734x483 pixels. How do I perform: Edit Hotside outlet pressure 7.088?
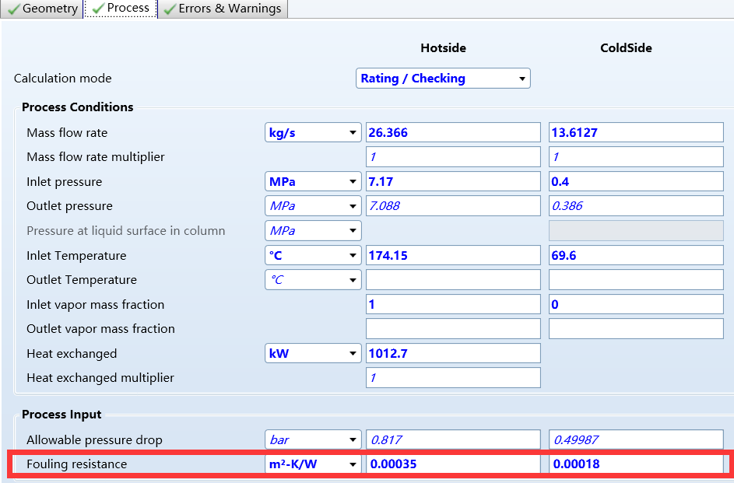453,206
